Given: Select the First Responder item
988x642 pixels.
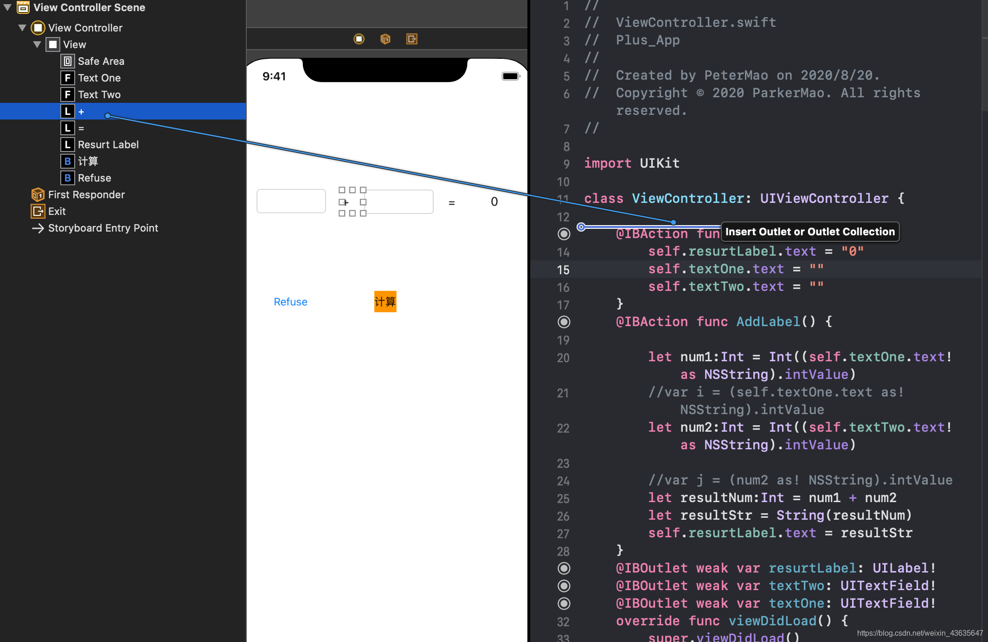Looking at the screenshot, I should coord(86,194).
